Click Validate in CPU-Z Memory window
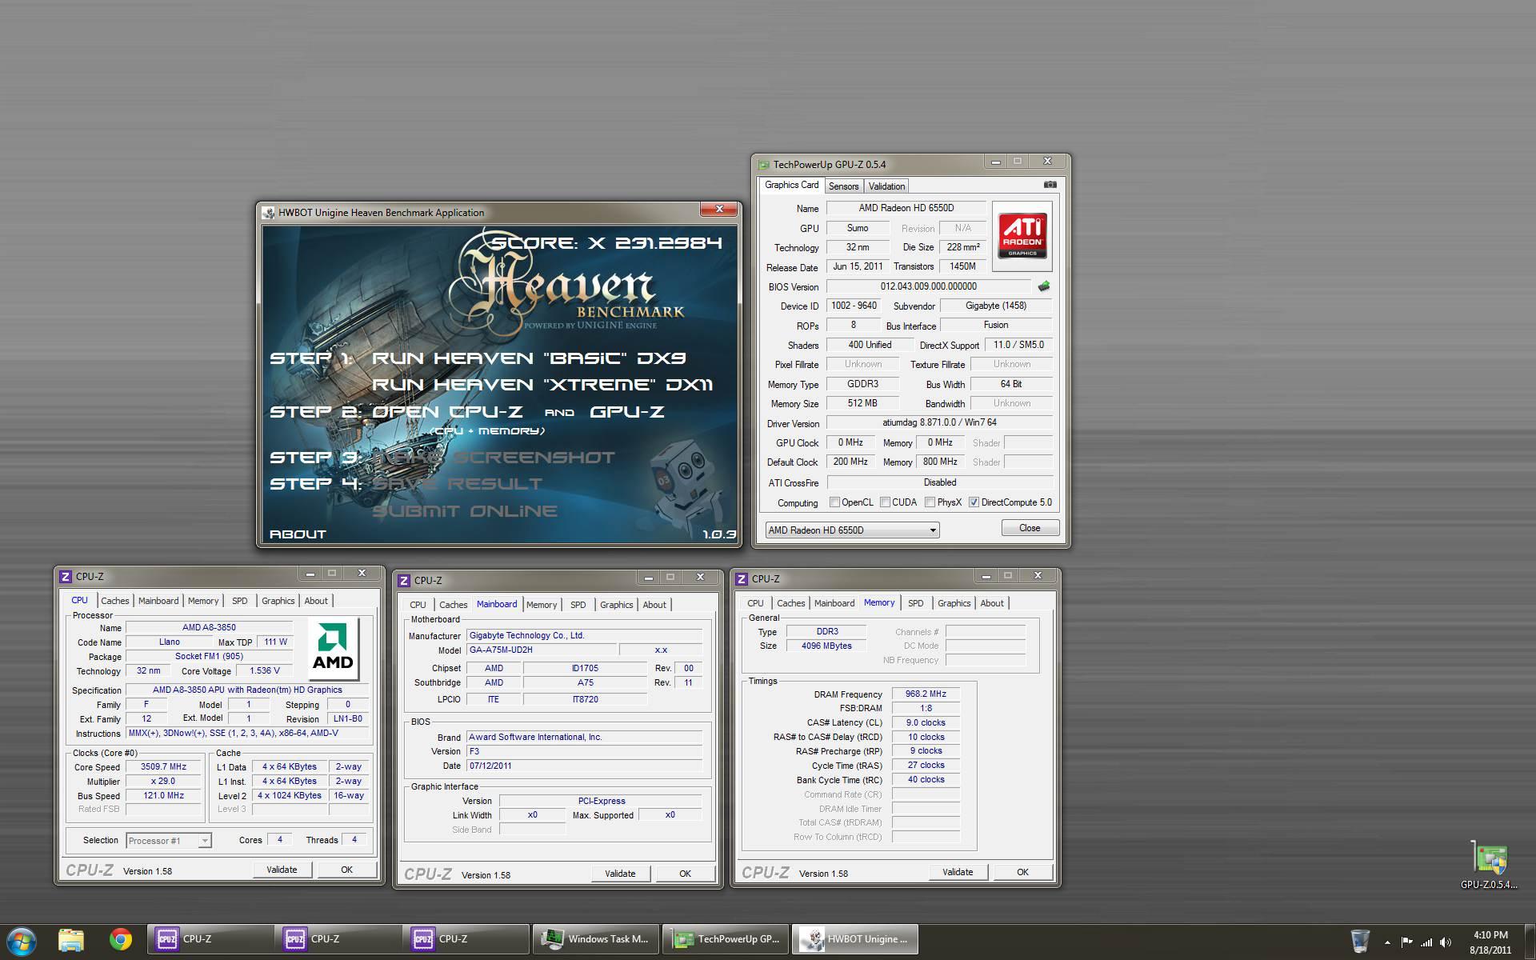 click(x=958, y=872)
